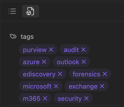Remove the m365 tag
Viewport: 124px width, 107px height.
point(45,98)
